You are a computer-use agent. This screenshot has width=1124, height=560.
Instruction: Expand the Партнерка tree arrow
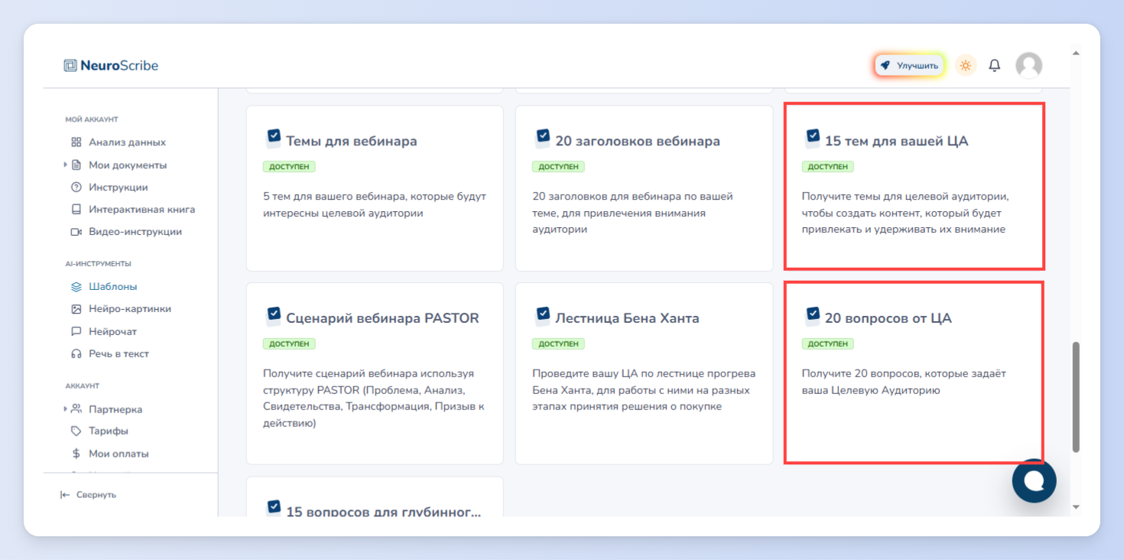tap(66, 409)
